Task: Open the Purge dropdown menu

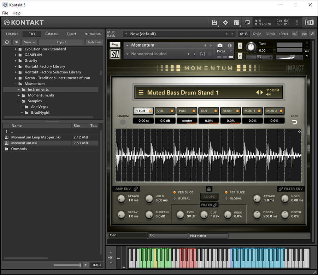Action: (224, 51)
